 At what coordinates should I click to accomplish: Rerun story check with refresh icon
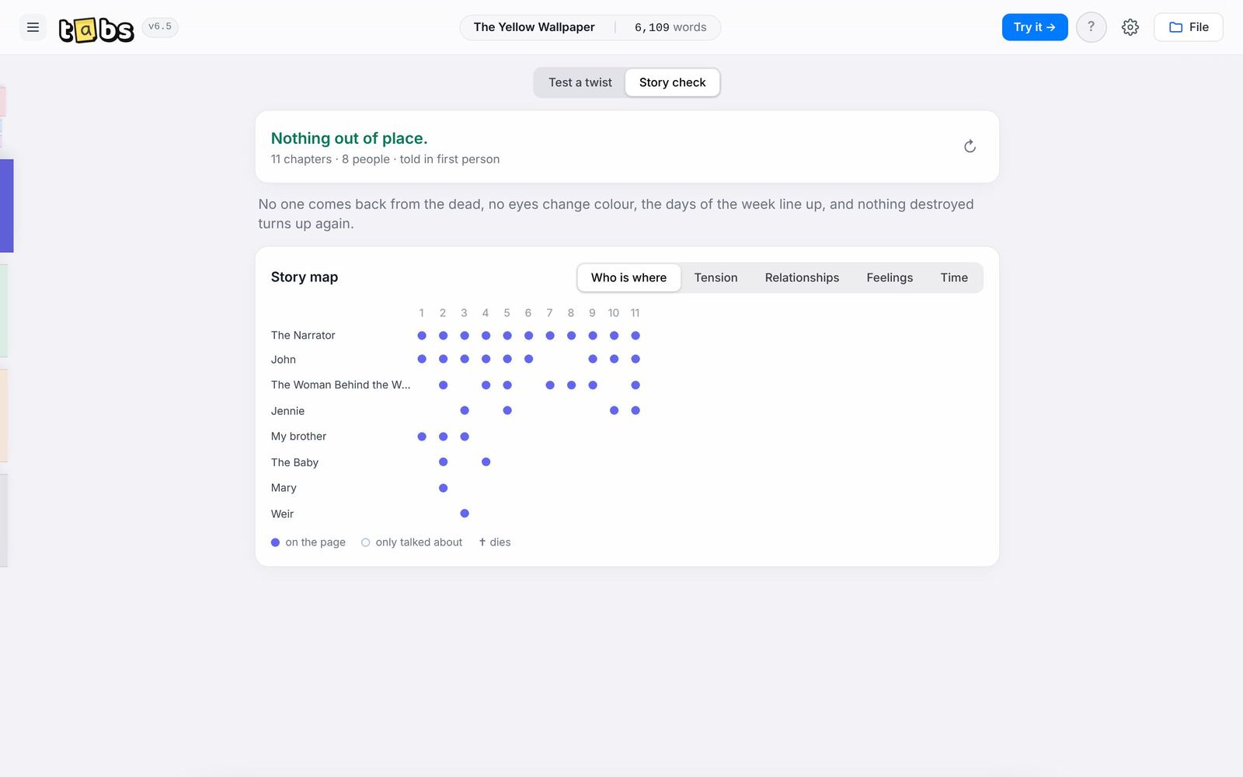pyautogui.click(x=970, y=146)
